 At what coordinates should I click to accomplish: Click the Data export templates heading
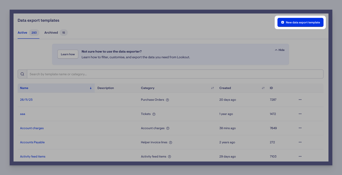(x=38, y=20)
